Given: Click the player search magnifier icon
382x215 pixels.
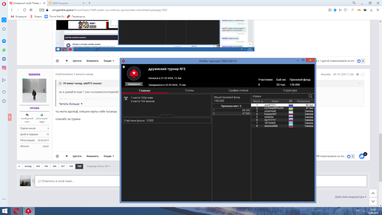Looking at the screenshot, I should (x=310, y=96).
